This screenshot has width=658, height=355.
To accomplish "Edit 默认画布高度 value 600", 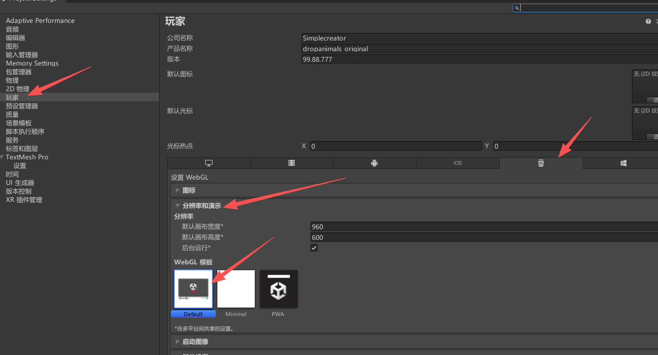I will coord(484,237).
